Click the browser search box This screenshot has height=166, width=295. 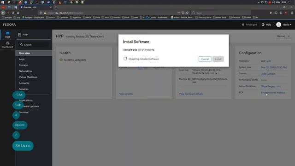coord(221,13)
